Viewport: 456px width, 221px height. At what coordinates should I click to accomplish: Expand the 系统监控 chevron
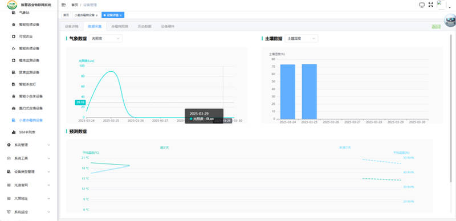click(x=48, y=212)
